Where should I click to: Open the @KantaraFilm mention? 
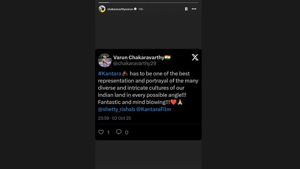[x=154, y=109]
